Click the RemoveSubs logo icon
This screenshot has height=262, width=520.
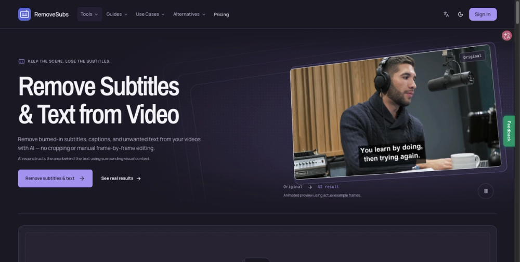click(24, 14)
